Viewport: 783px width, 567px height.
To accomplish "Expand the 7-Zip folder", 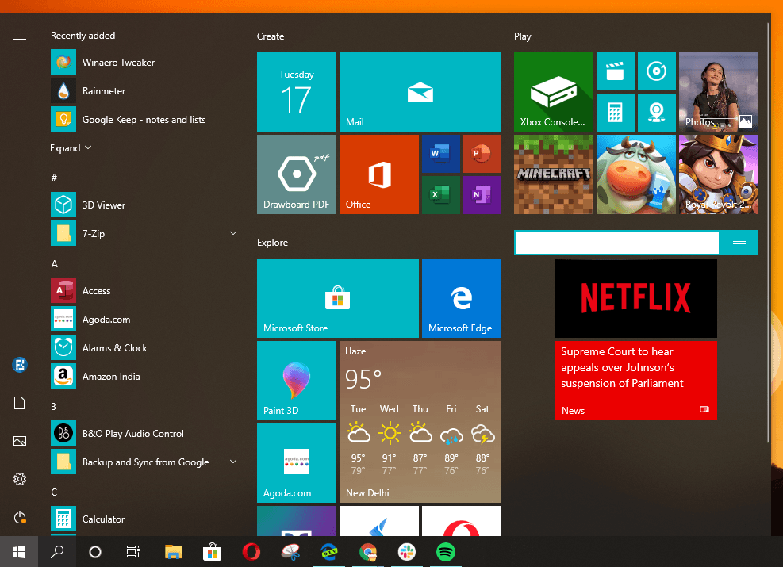I will pos(232,233).
